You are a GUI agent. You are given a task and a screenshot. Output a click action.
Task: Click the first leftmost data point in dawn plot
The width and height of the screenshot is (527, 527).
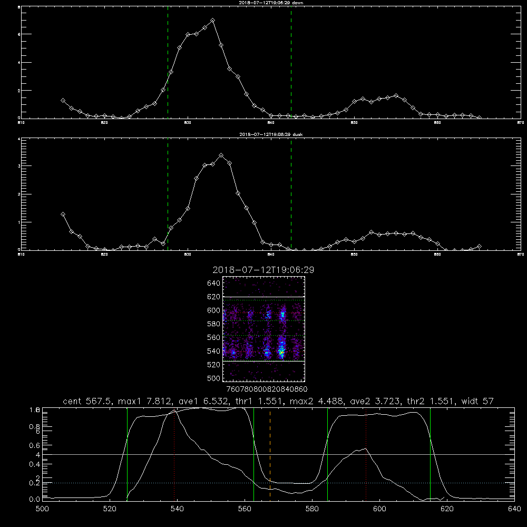63,101
